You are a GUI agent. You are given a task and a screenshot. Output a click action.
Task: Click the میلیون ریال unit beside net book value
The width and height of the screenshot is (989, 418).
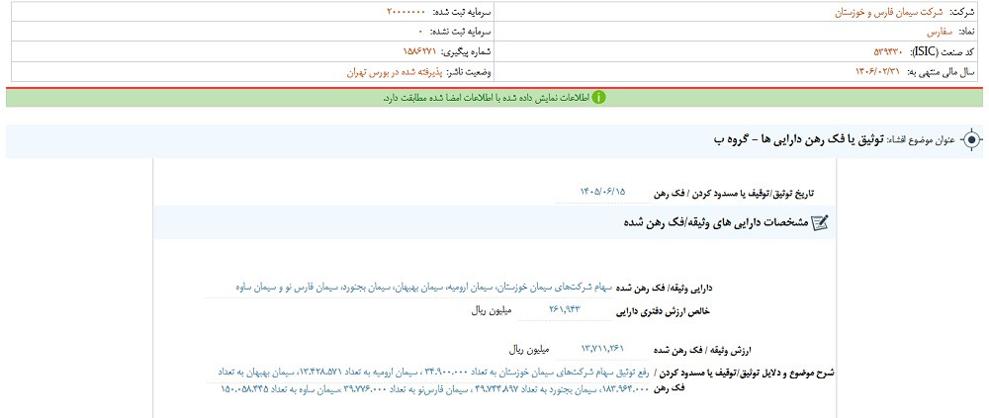(494, 310)
